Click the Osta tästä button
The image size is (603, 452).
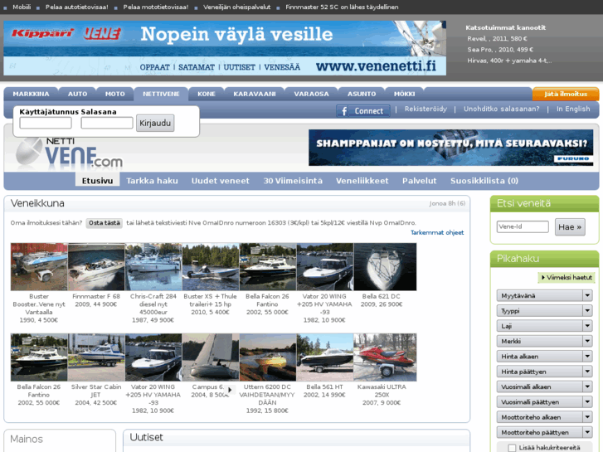tap(105, 223)
